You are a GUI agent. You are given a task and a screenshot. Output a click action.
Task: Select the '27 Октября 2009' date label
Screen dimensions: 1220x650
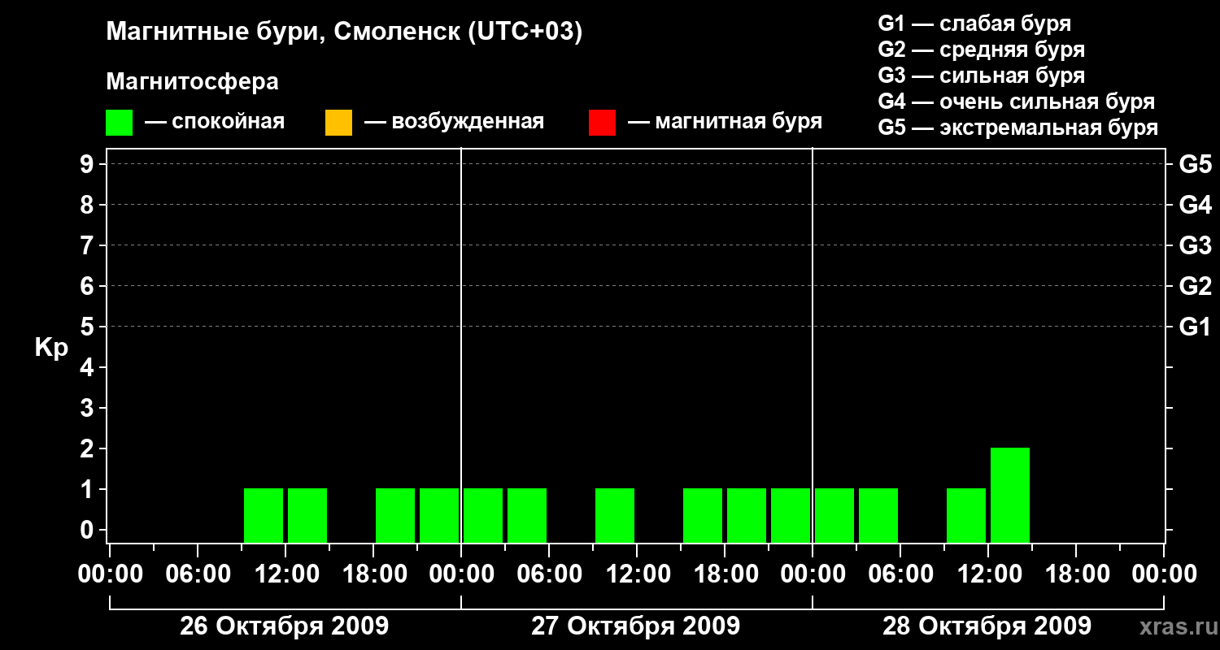coord(635,626)
